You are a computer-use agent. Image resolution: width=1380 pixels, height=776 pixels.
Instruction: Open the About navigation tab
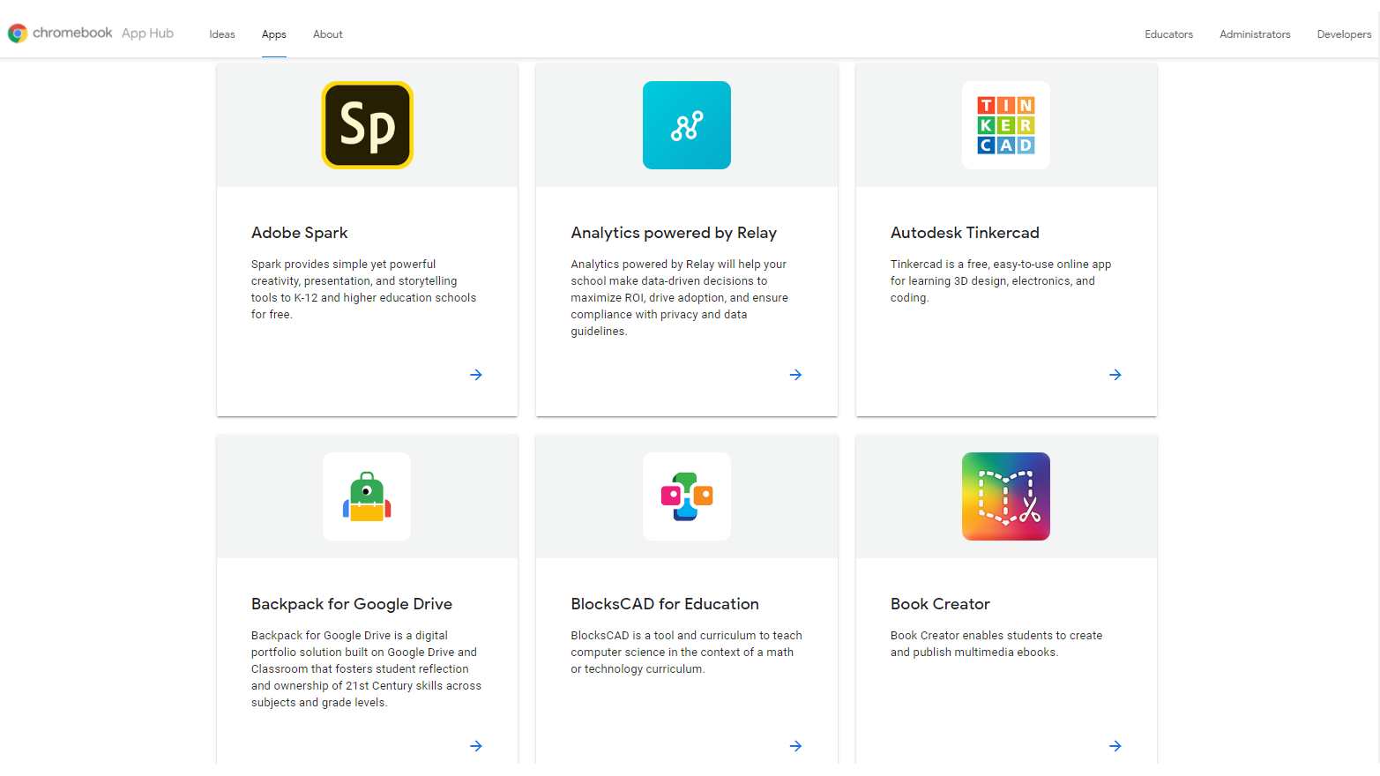click(x=328, y=34)
